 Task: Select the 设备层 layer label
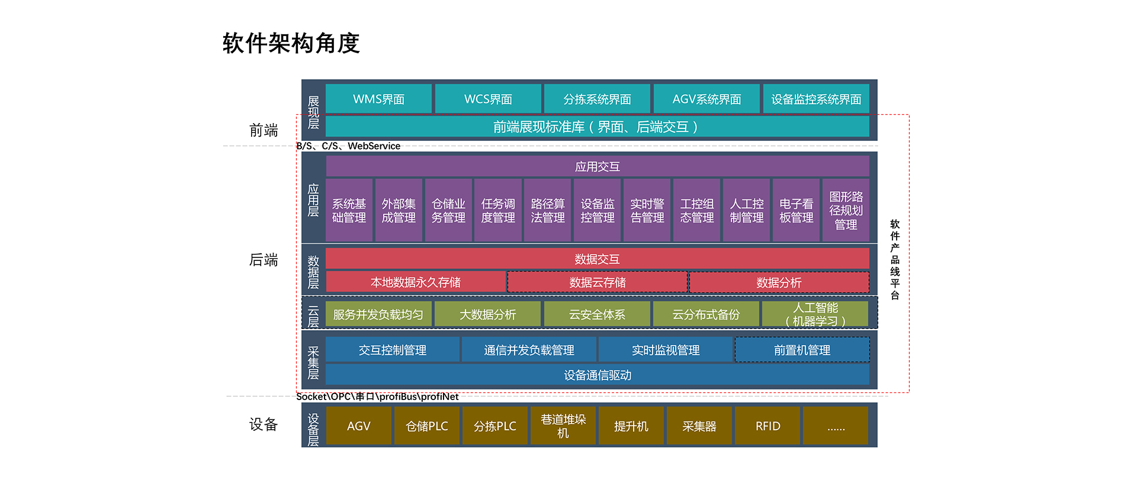[313, 430]
